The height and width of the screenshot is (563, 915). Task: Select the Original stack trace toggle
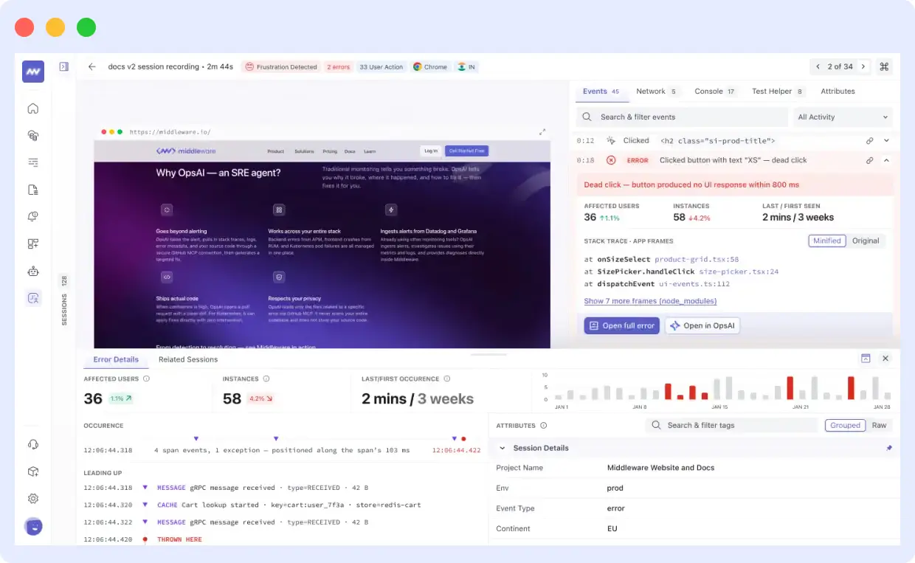(x=866, y=241)
